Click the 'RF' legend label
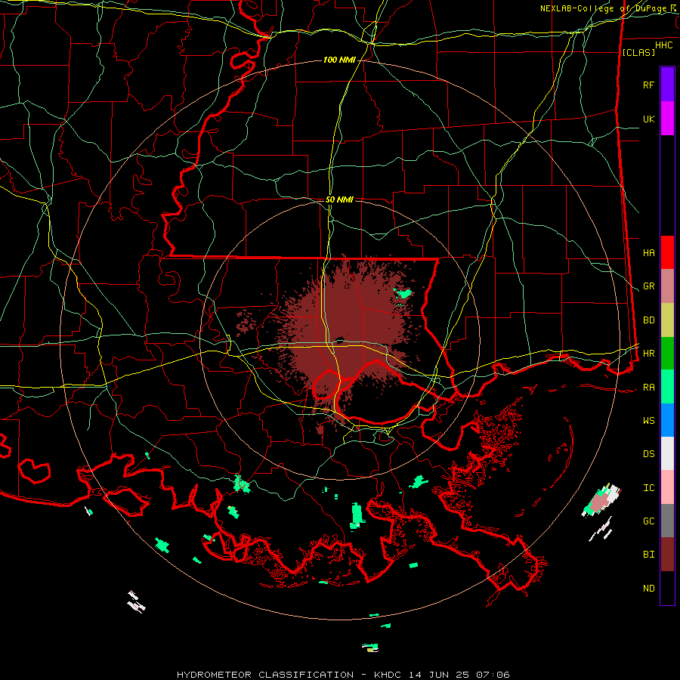This screenshot has width=680, height=680. [648, 85]
